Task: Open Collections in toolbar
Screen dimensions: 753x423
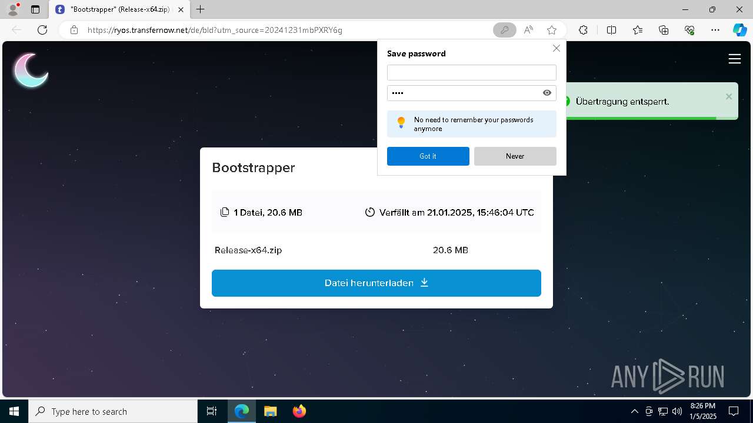Action: tap(664, 30)
